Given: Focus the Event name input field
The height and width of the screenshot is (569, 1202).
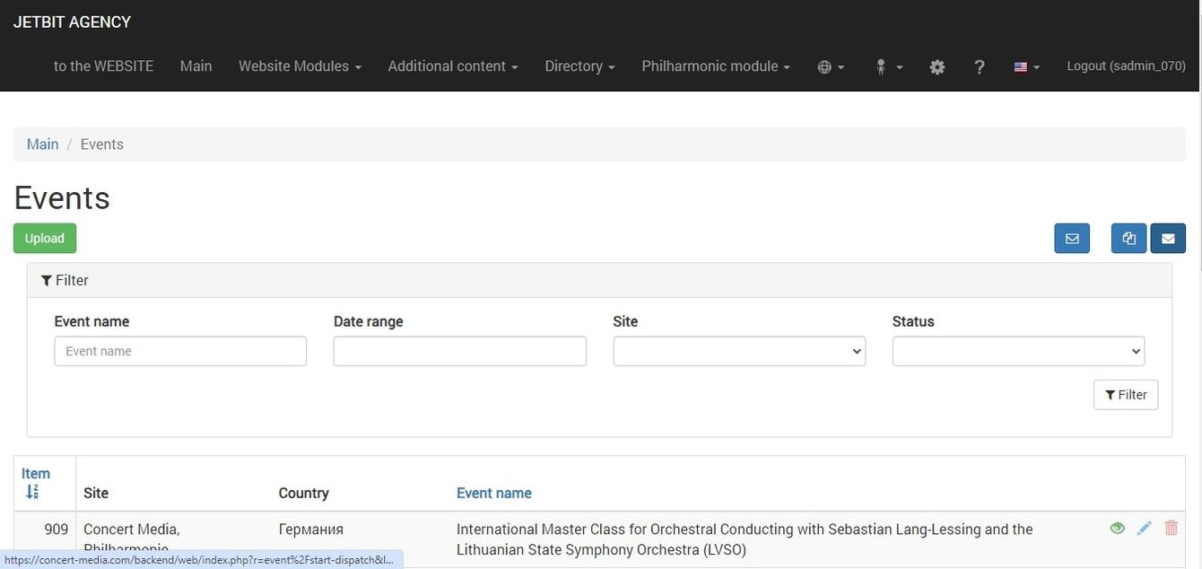Looking at the screenshot, I should point(180,351).
